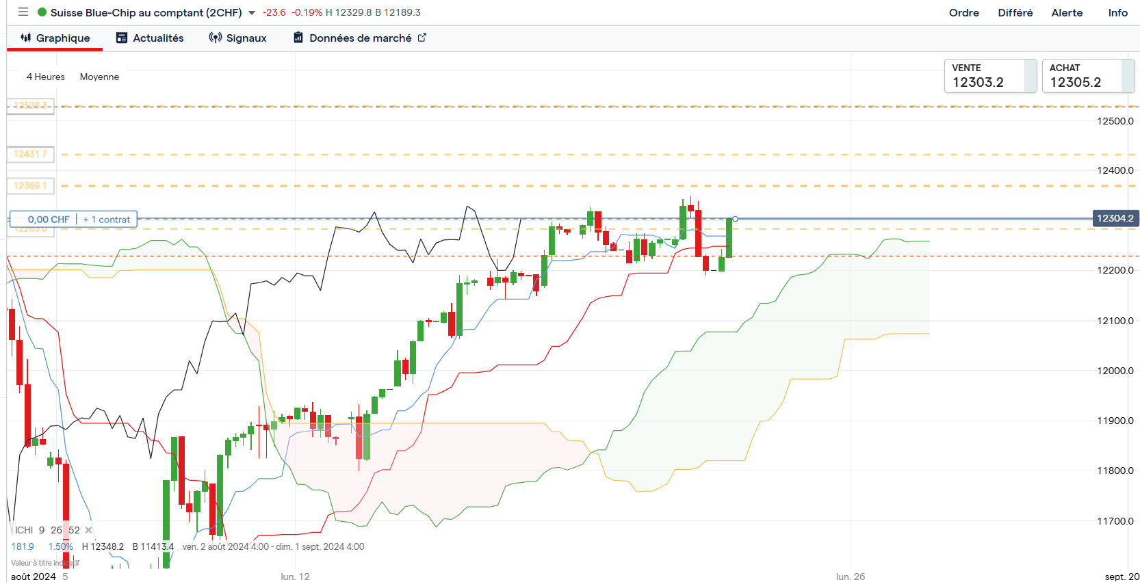The width and height of the screenshot is (1140, 582).
Task: Remove the ICHI indicator with X
Action: pos(88,530)
